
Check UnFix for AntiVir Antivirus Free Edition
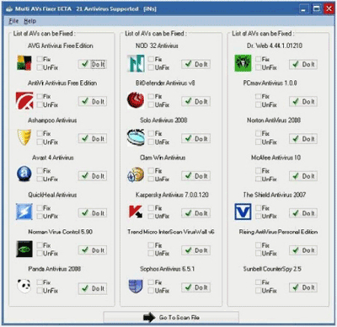(x=40, y=105)
